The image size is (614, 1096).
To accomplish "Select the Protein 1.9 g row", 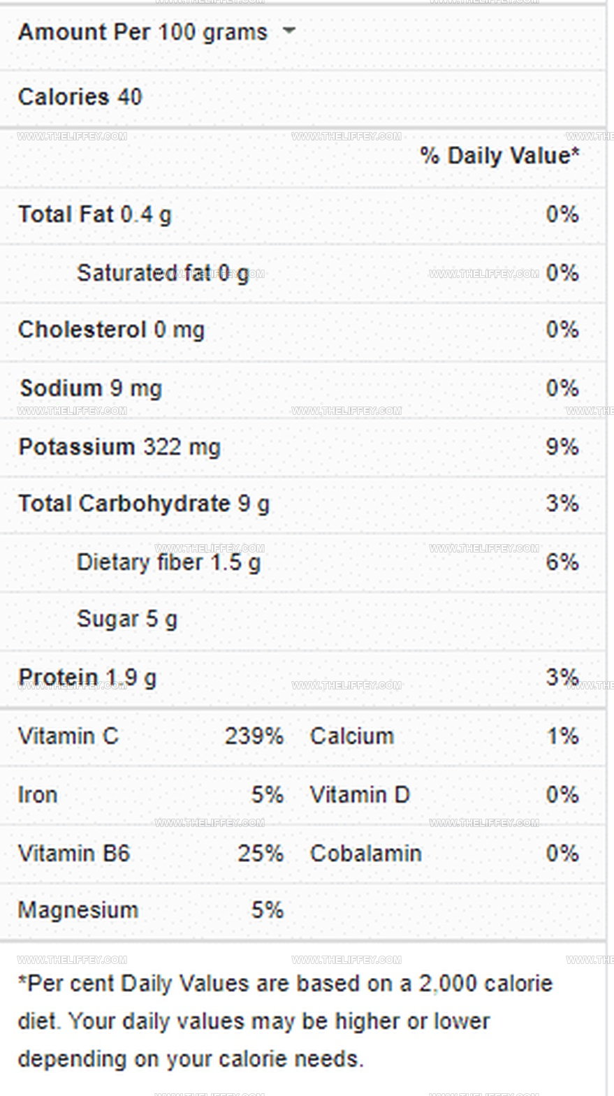I will click(302, 678).
